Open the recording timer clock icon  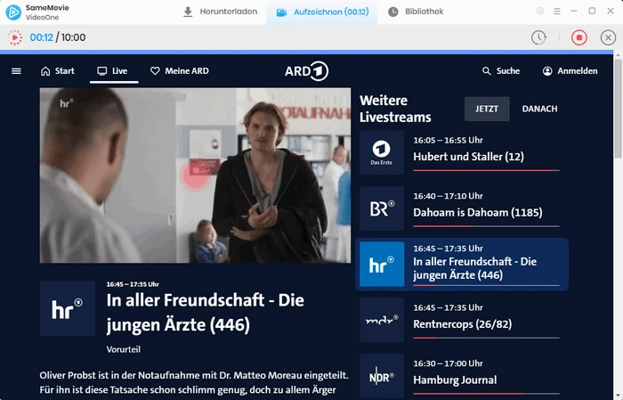(x=538, y=37)
